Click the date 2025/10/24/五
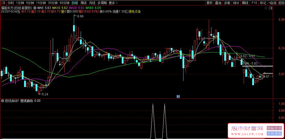 point(10,12)
